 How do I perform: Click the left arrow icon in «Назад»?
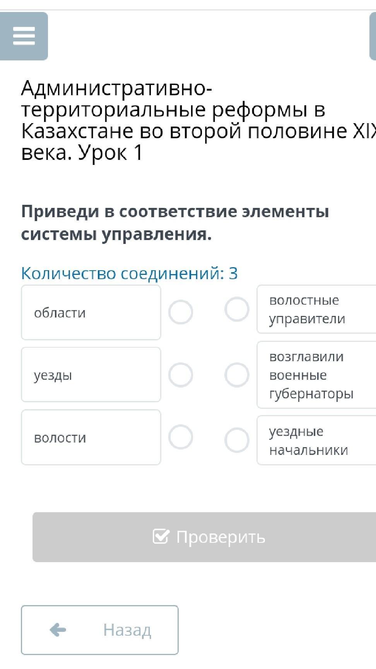click(58, 630)
